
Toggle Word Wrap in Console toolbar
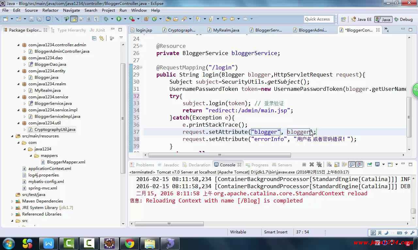[x=344, y=165]
